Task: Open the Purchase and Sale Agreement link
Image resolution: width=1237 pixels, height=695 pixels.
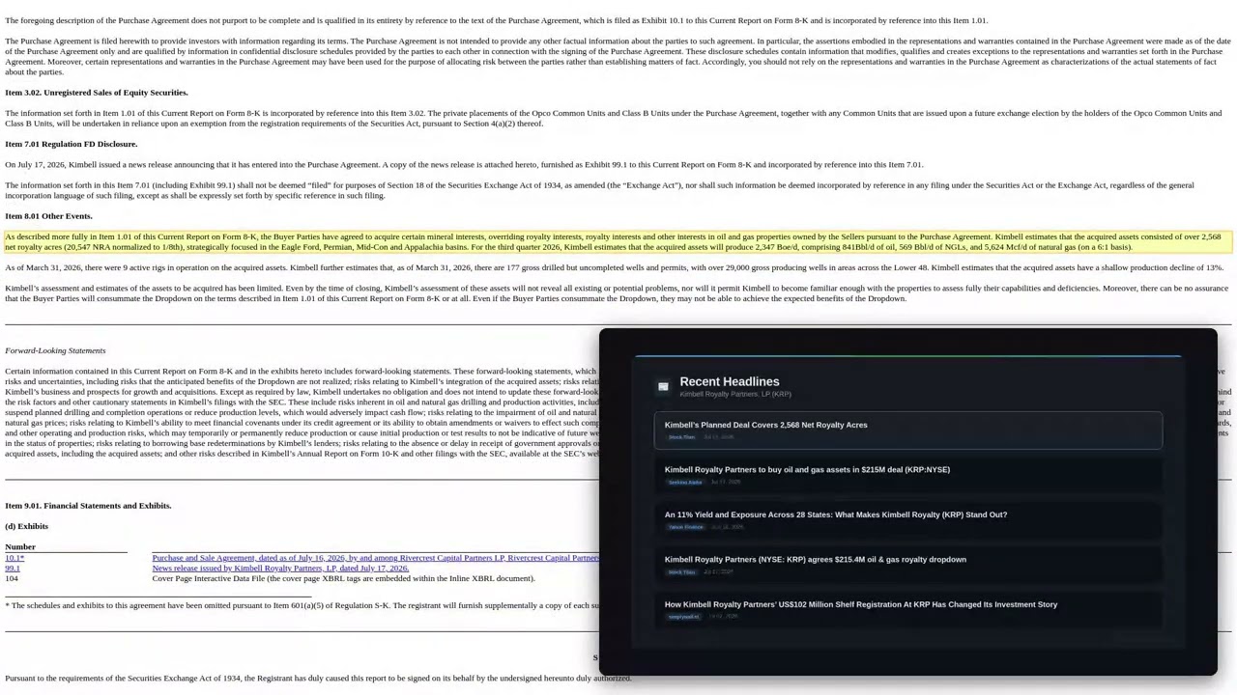Action: [x=375, y=558]
